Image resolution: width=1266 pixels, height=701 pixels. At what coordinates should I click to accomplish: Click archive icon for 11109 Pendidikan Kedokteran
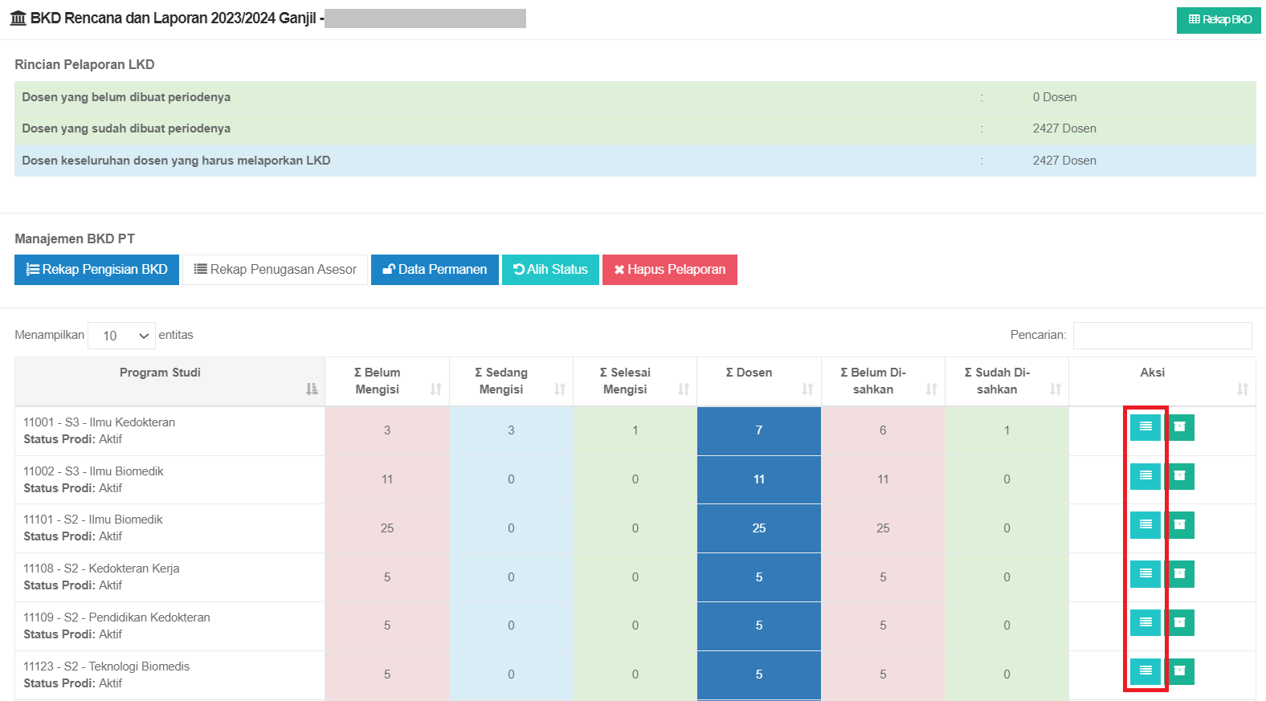(1179, 622)
